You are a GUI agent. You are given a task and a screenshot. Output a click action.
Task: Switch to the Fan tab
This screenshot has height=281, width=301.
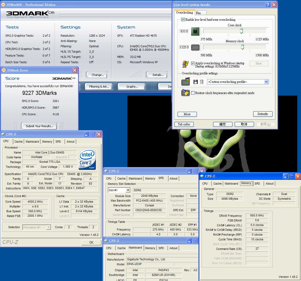click(198, 13)
